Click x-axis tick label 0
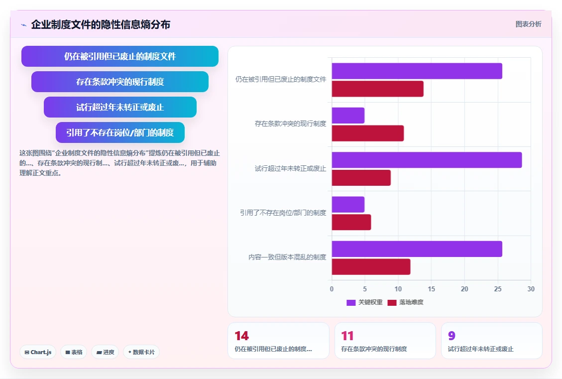 pyautogui.click(x=332, y=289)
